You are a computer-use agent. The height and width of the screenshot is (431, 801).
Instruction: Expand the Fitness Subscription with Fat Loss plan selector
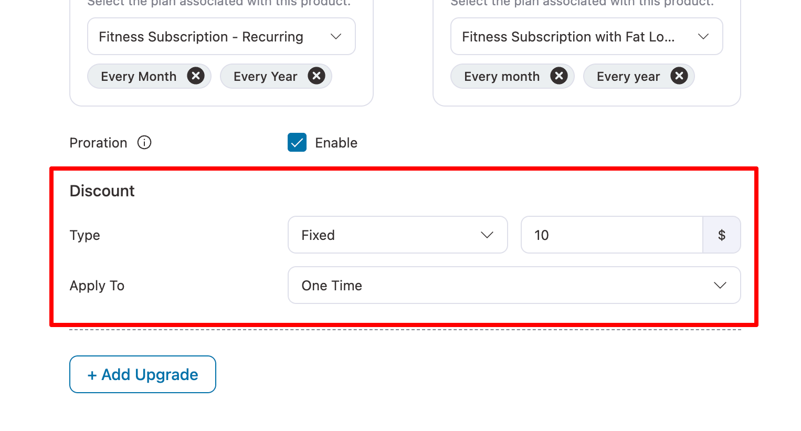point(586,36)
